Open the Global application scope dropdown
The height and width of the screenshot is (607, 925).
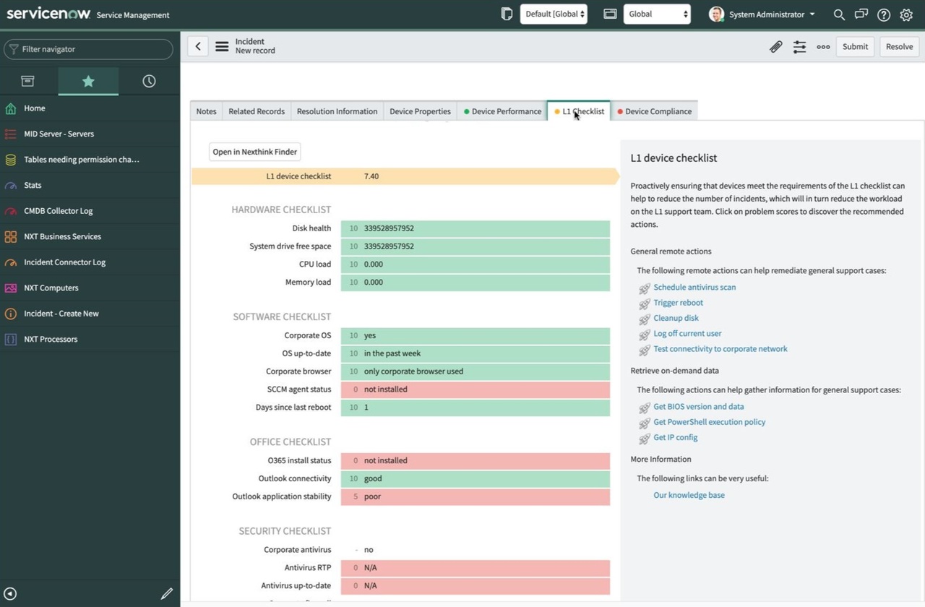tap(656, 14)
